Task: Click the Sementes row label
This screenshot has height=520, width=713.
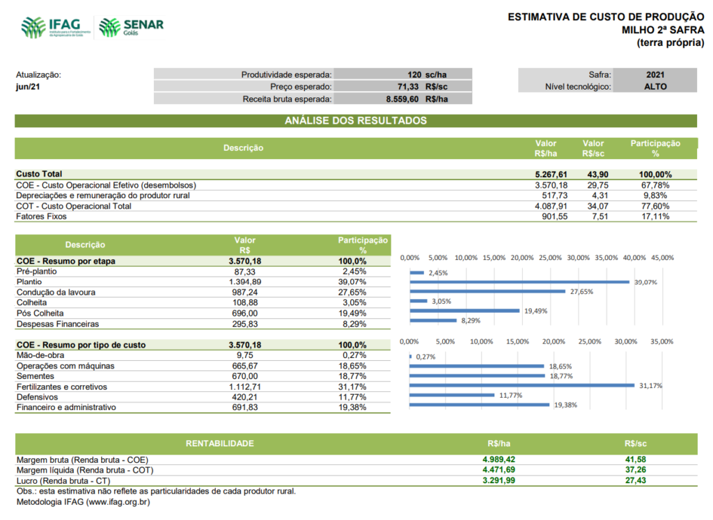Action: [36, 376]
